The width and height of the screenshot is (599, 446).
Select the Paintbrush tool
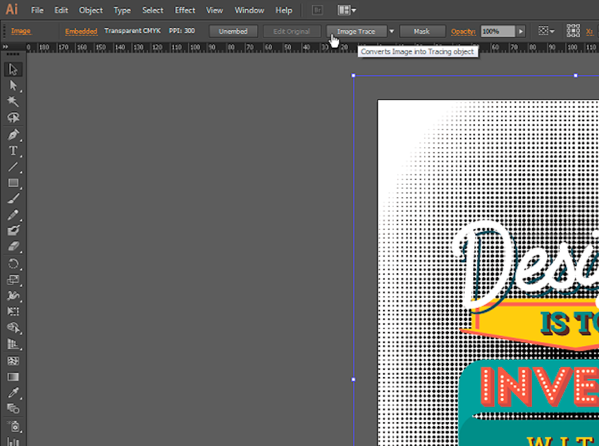13,199
